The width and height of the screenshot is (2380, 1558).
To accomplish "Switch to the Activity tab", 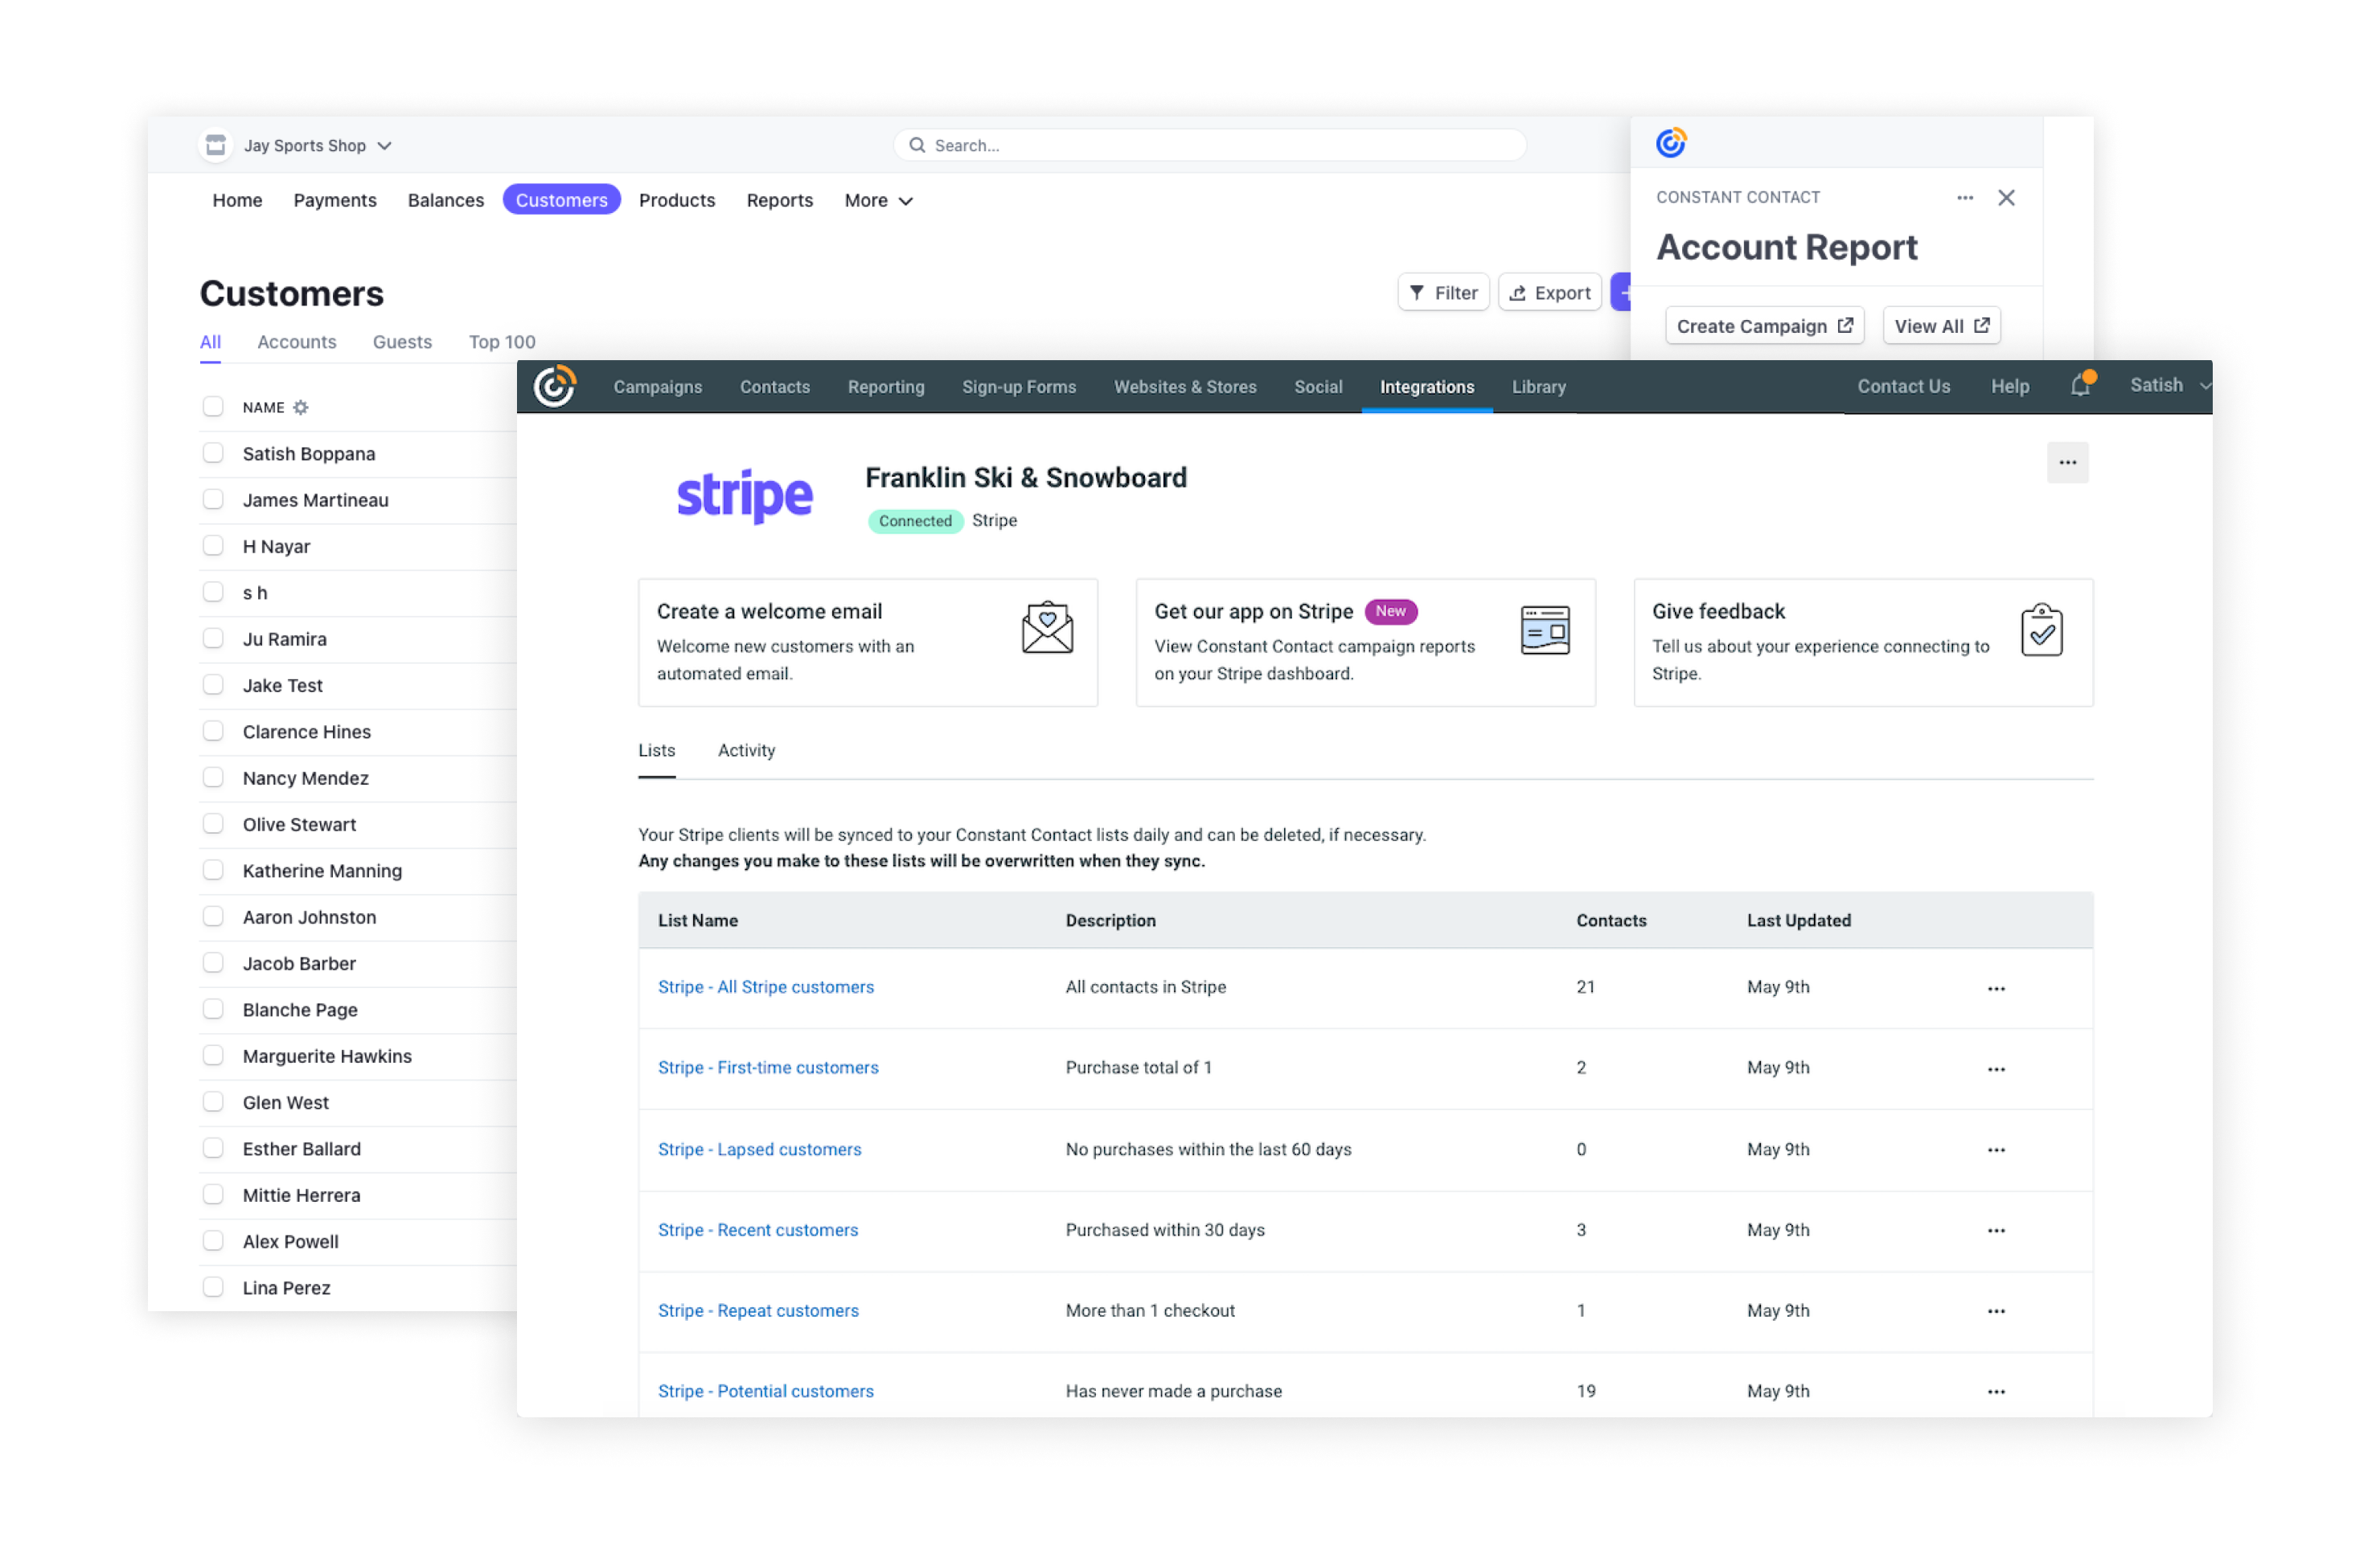I will coord(745,750).
